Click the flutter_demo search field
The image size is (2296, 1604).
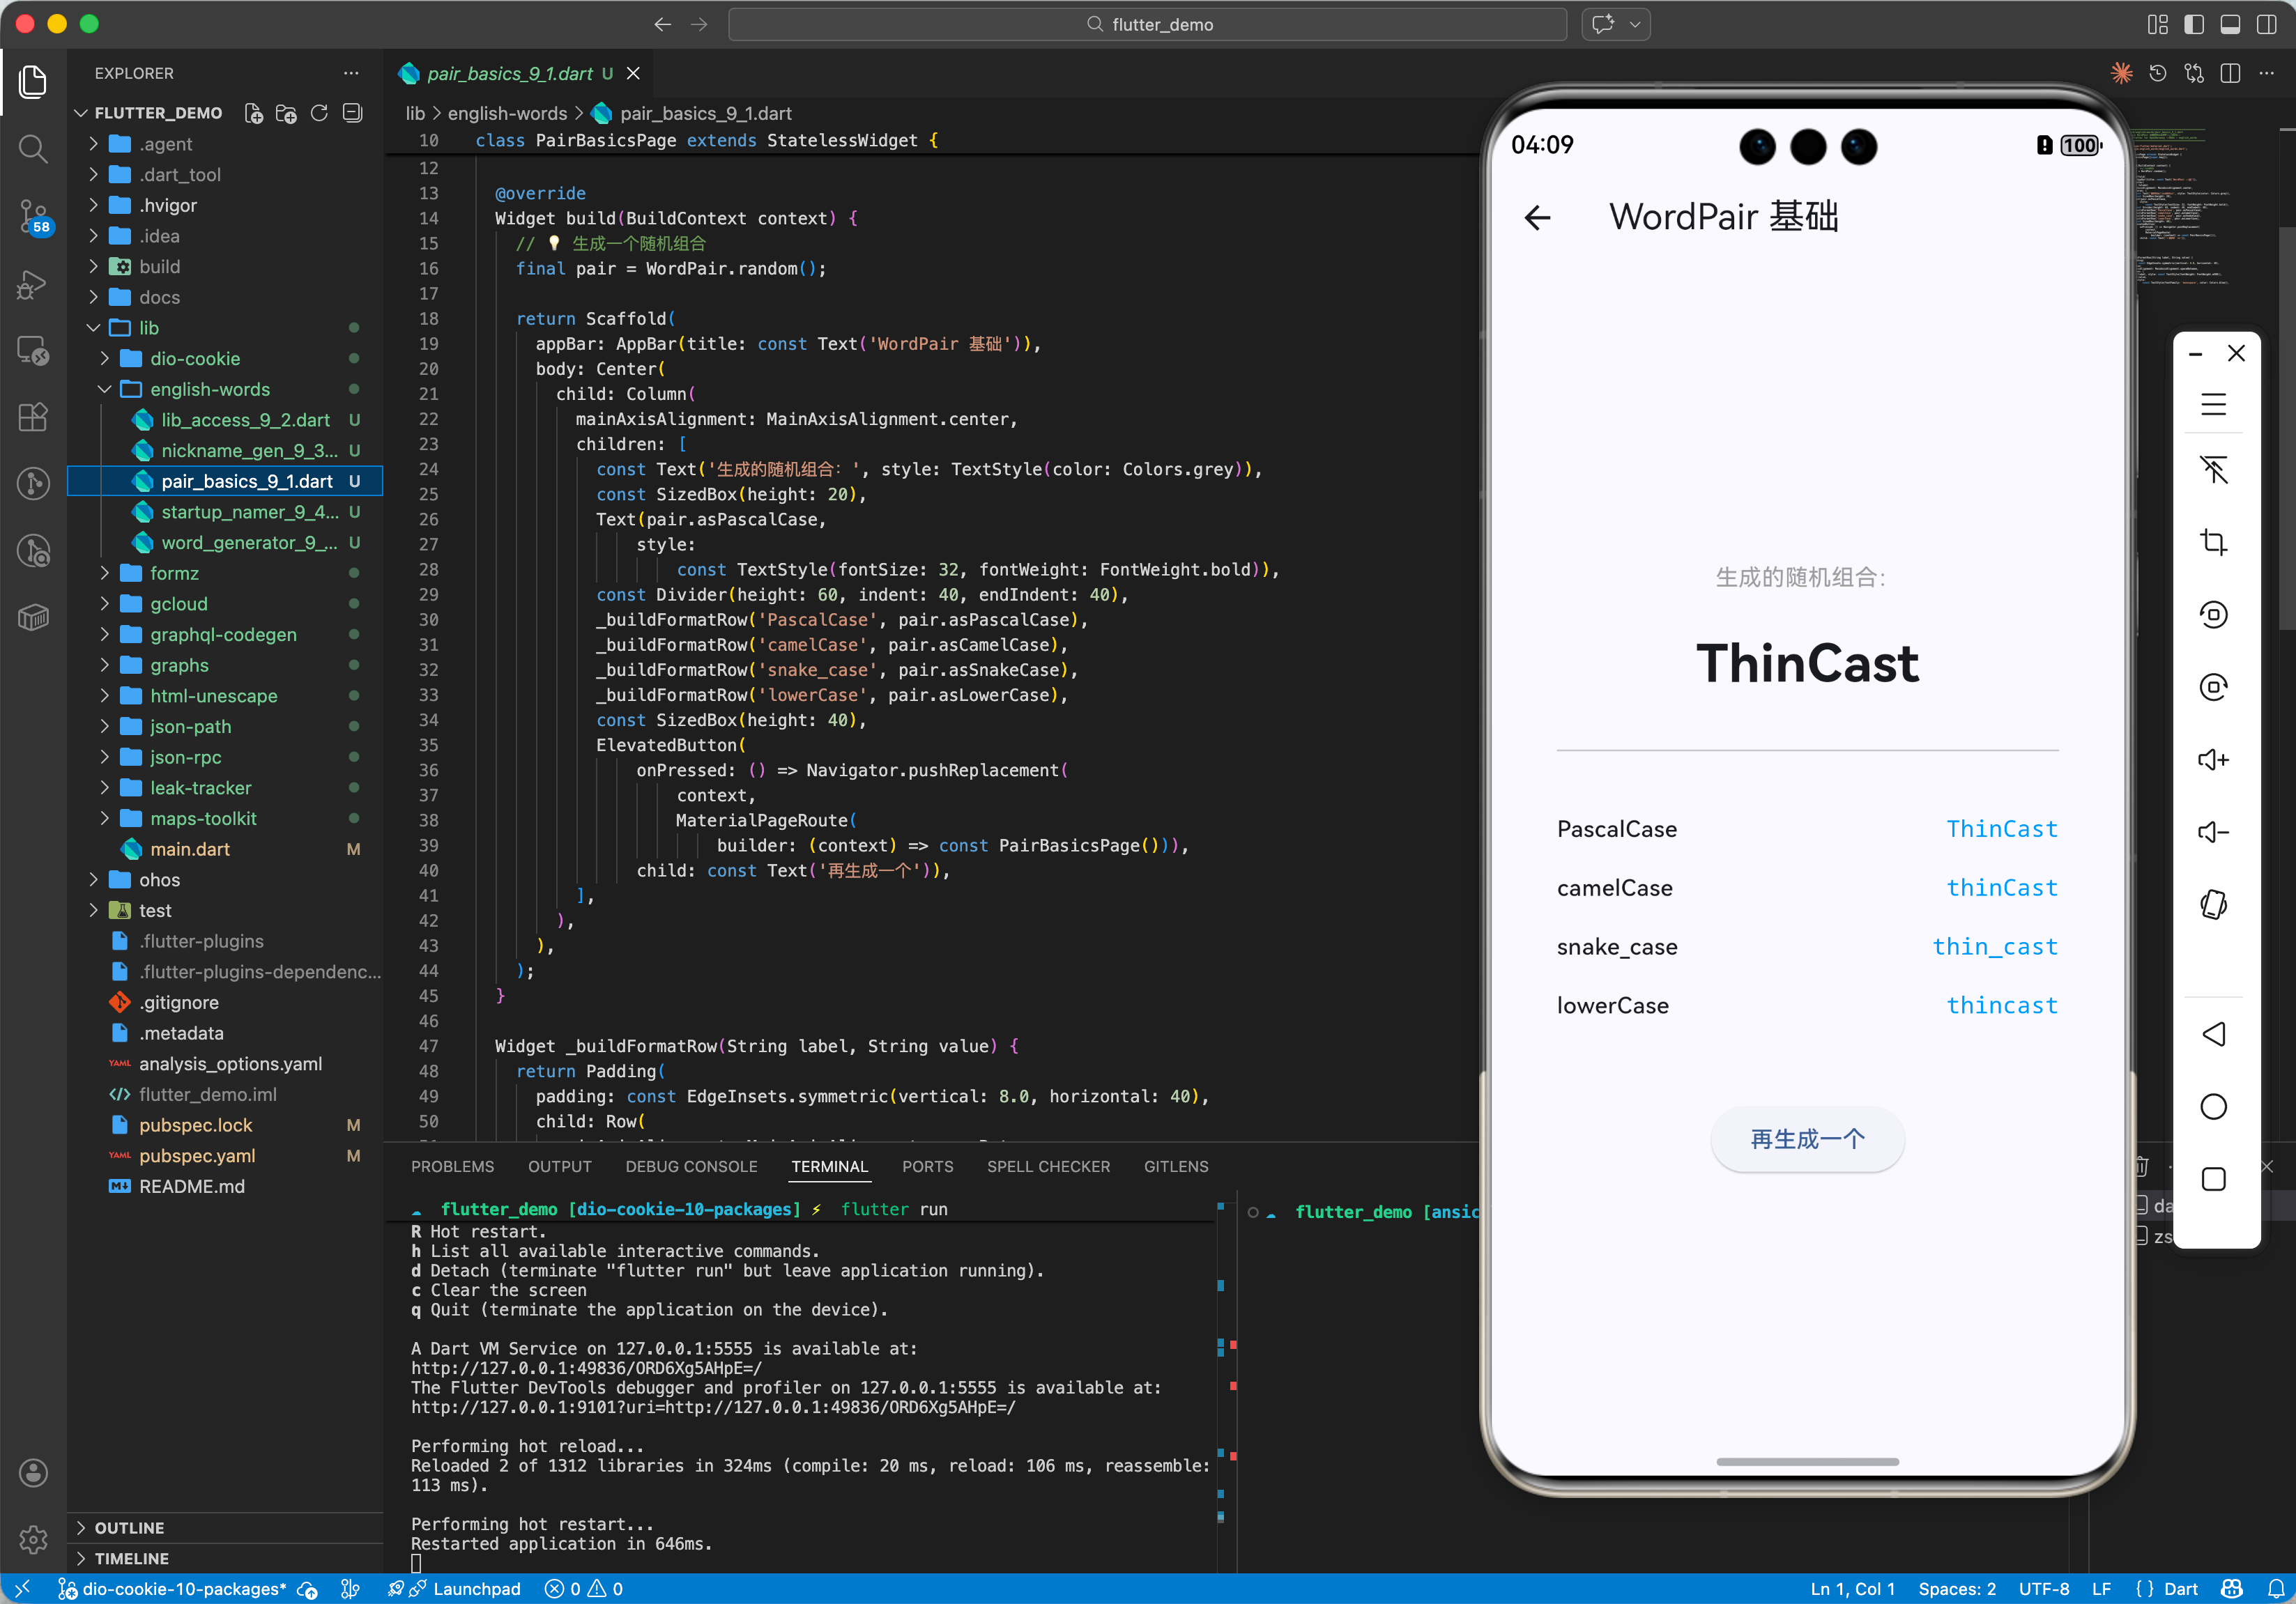click(1147, 24)
